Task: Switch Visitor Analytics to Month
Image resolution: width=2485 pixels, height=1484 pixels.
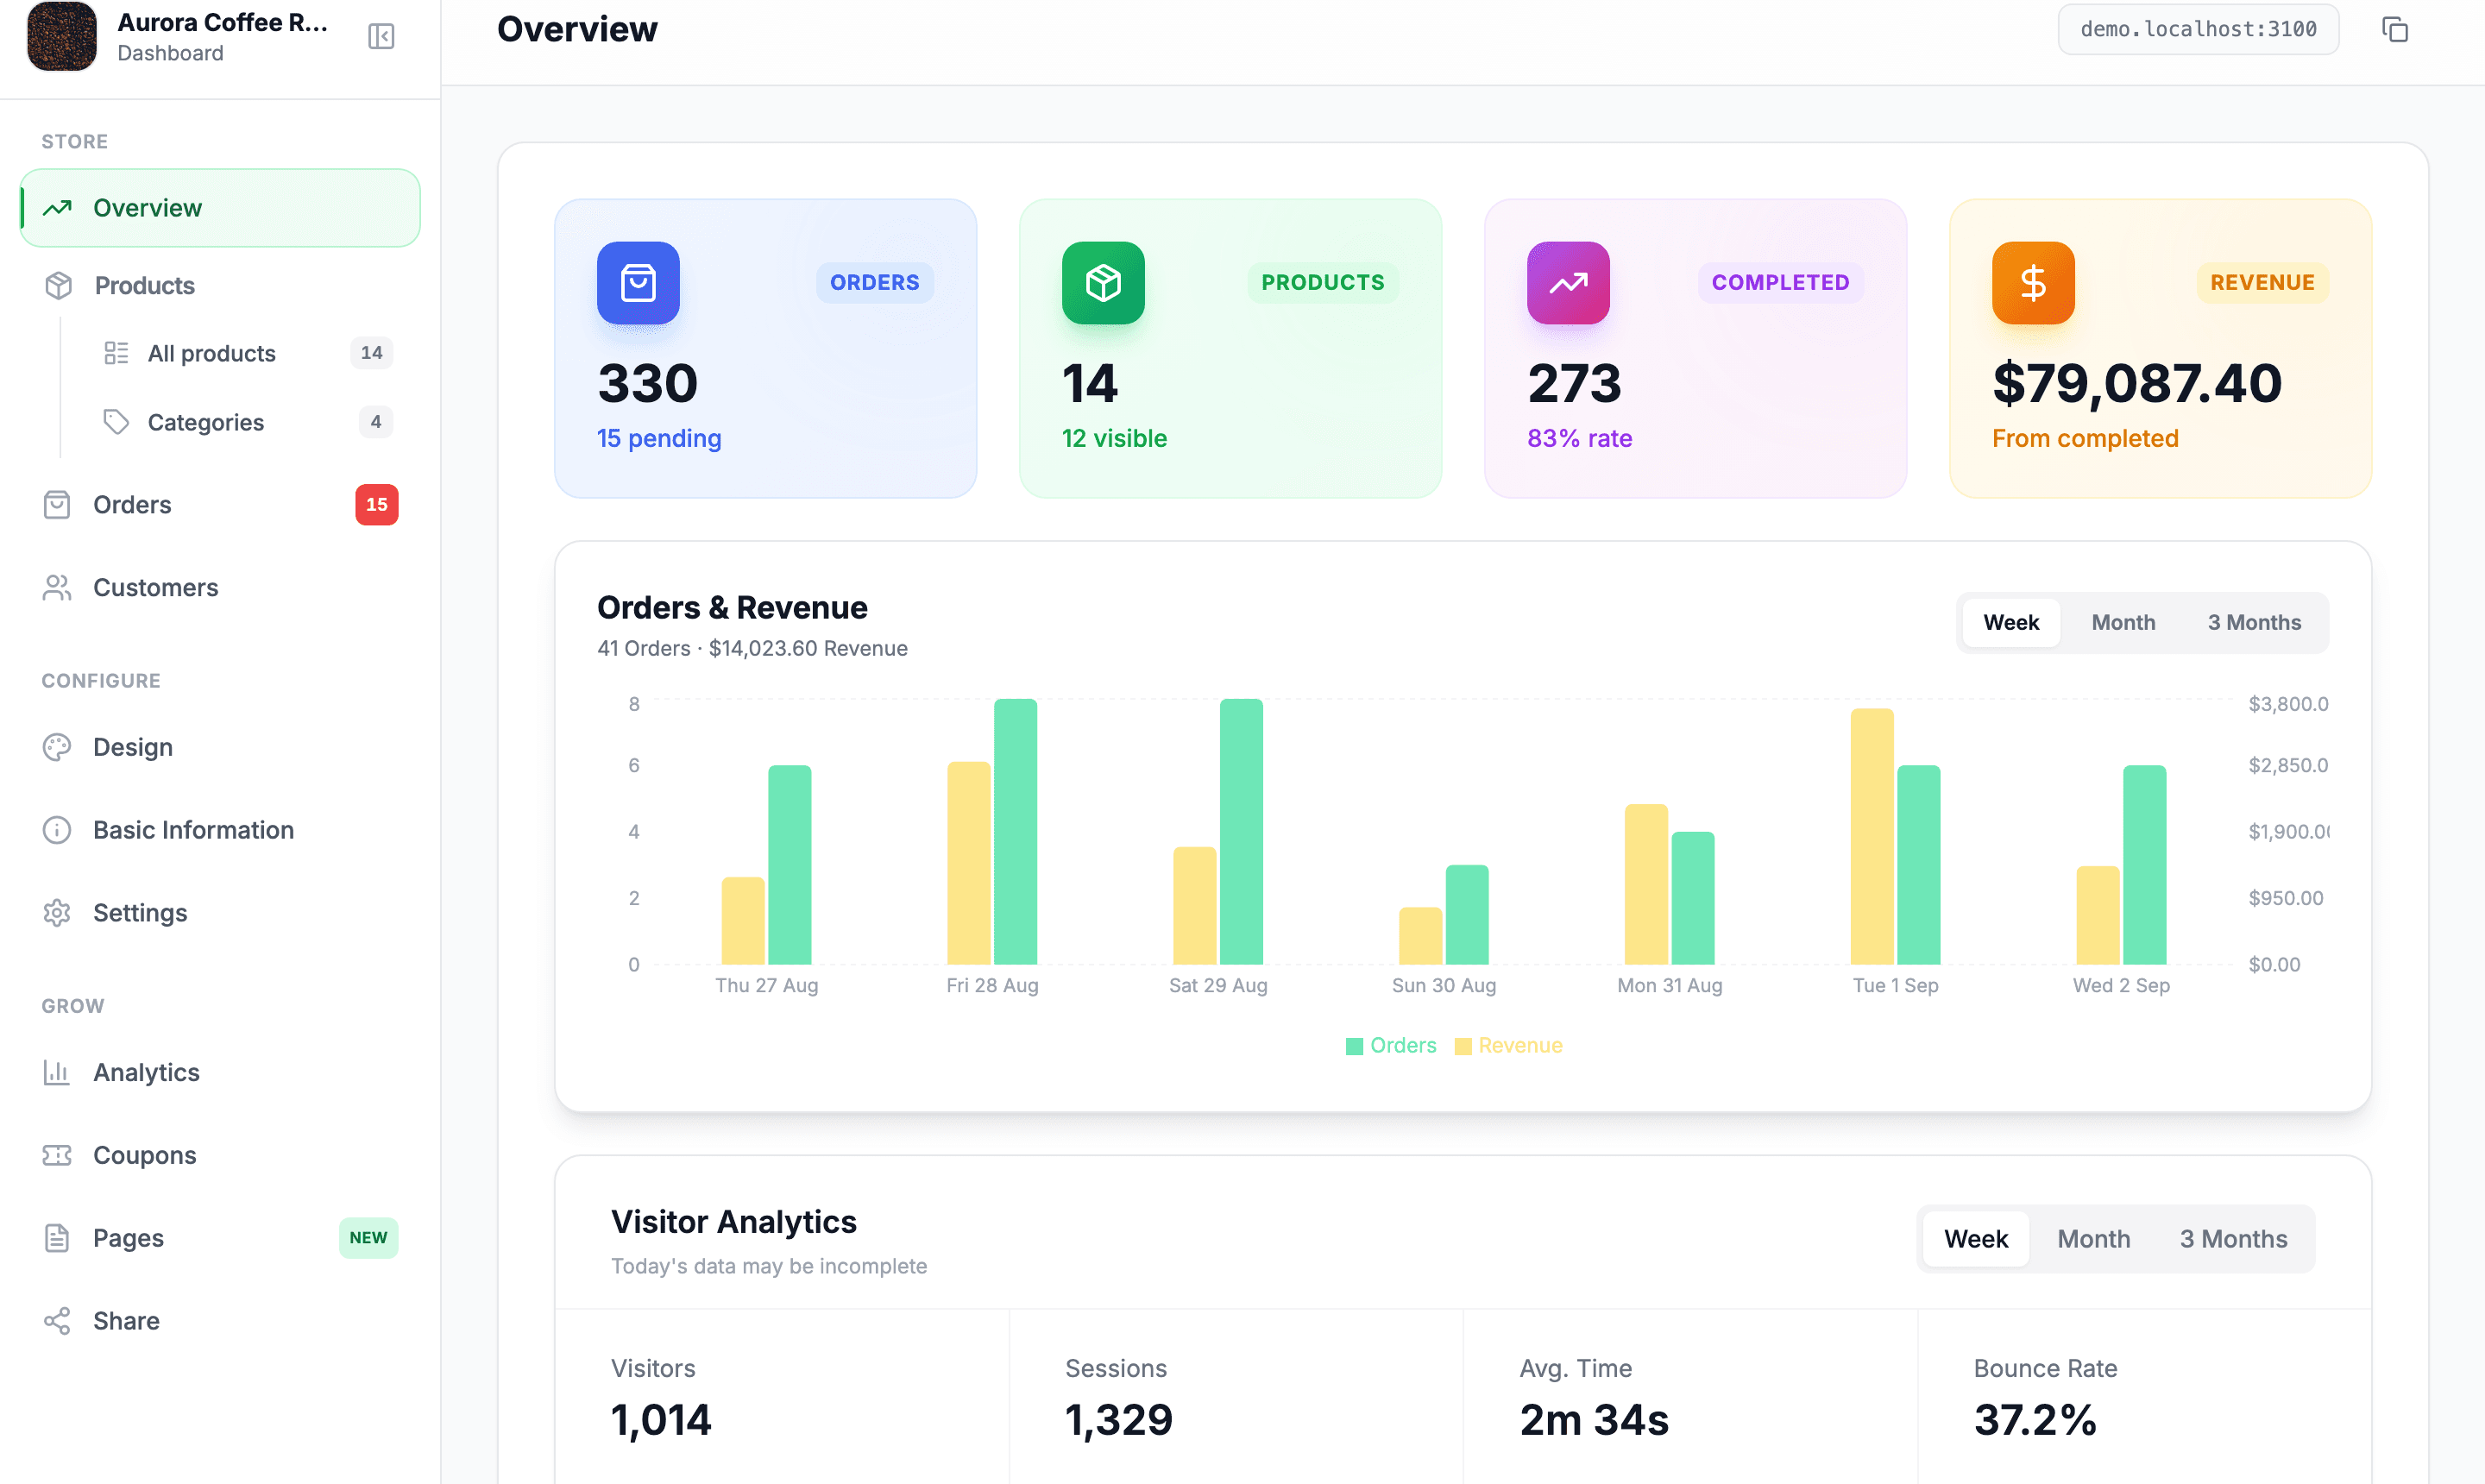Action: click(x=2094, y=1240)
